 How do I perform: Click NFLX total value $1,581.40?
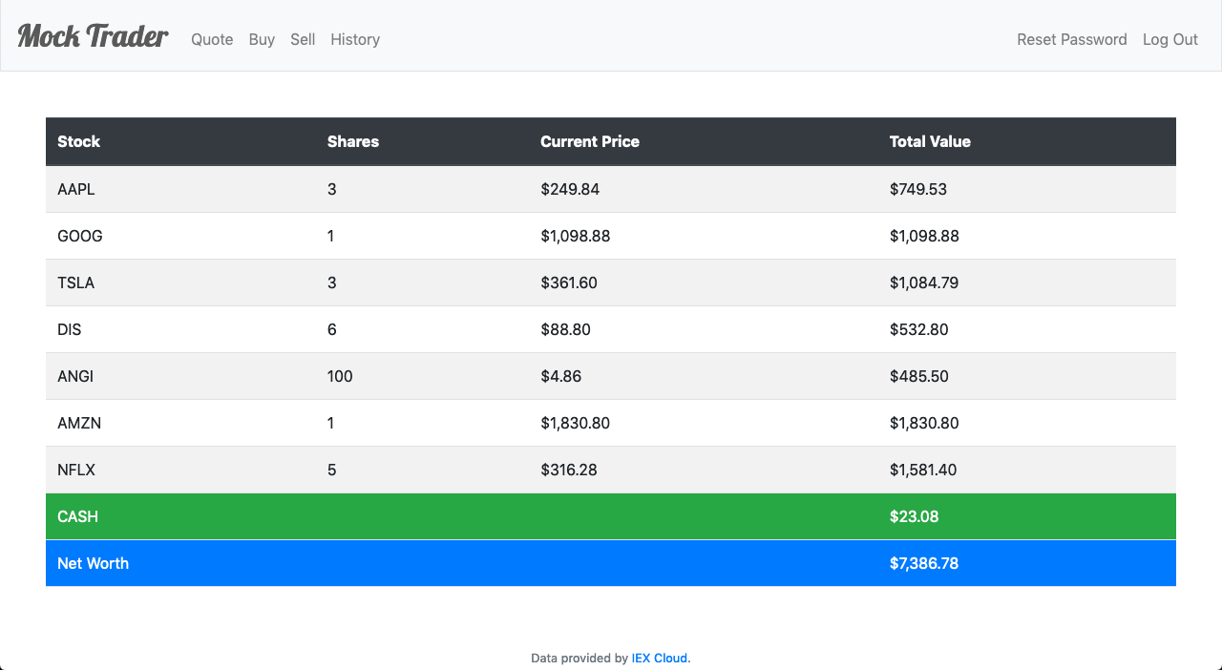[x=923, y=470]
